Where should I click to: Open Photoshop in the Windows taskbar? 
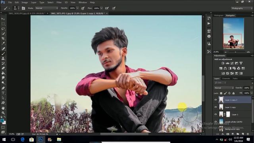click(40, 139)
